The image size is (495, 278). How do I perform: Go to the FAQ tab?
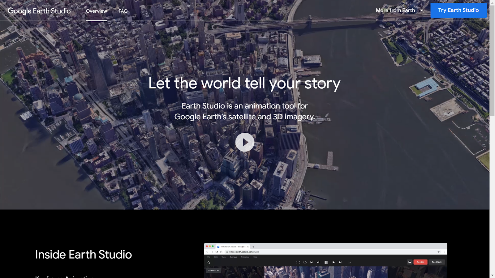pos(123,11)
